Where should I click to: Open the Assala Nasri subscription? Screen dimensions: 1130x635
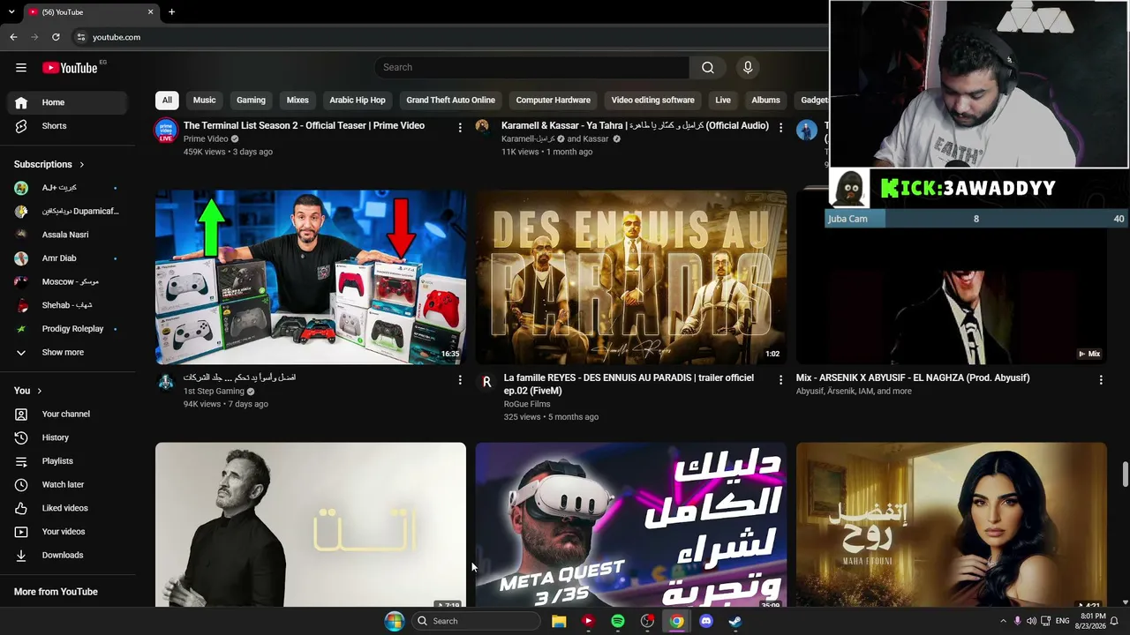[x=68, y=235]
